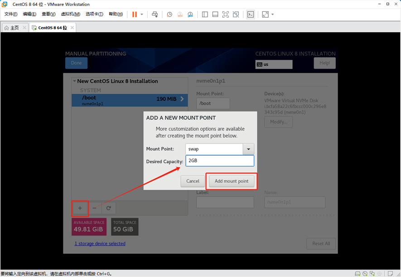Open the 选项卡(T) menu
The image size is (401, 277).
point(94,14)
